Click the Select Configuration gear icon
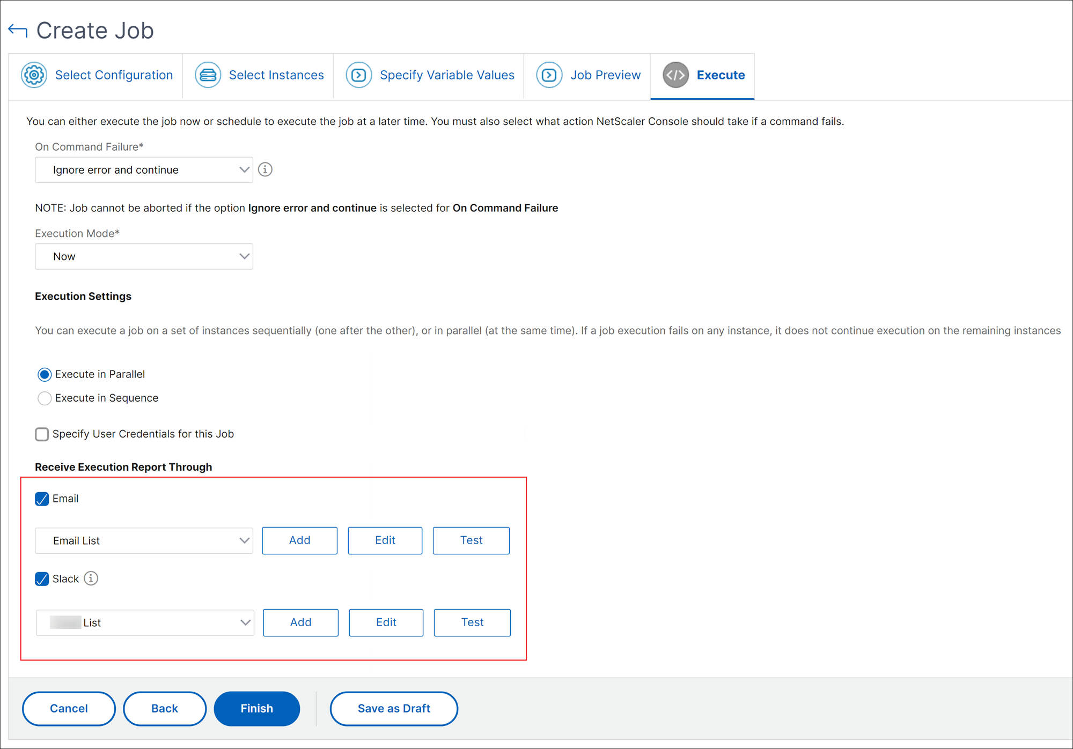 pos(34,75)
